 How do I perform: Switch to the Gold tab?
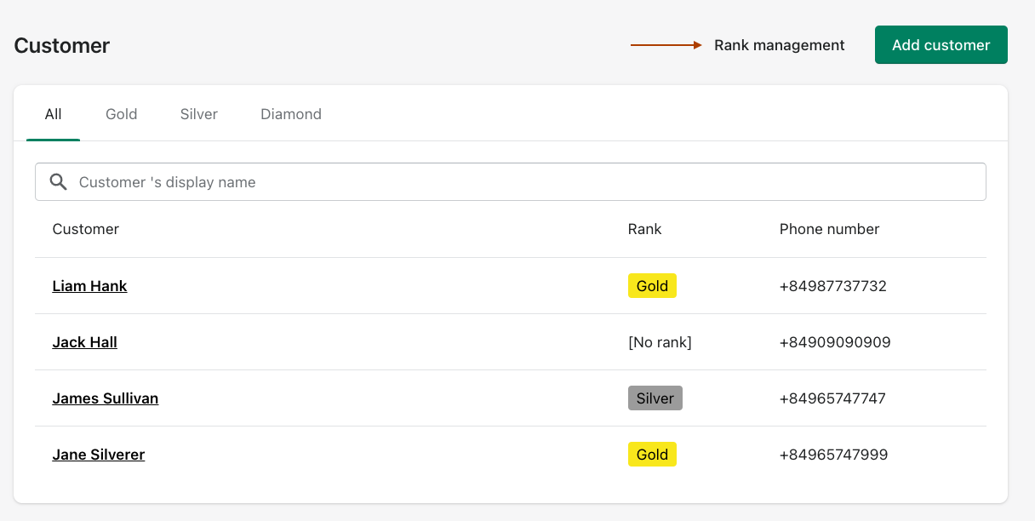coord(122,114)
